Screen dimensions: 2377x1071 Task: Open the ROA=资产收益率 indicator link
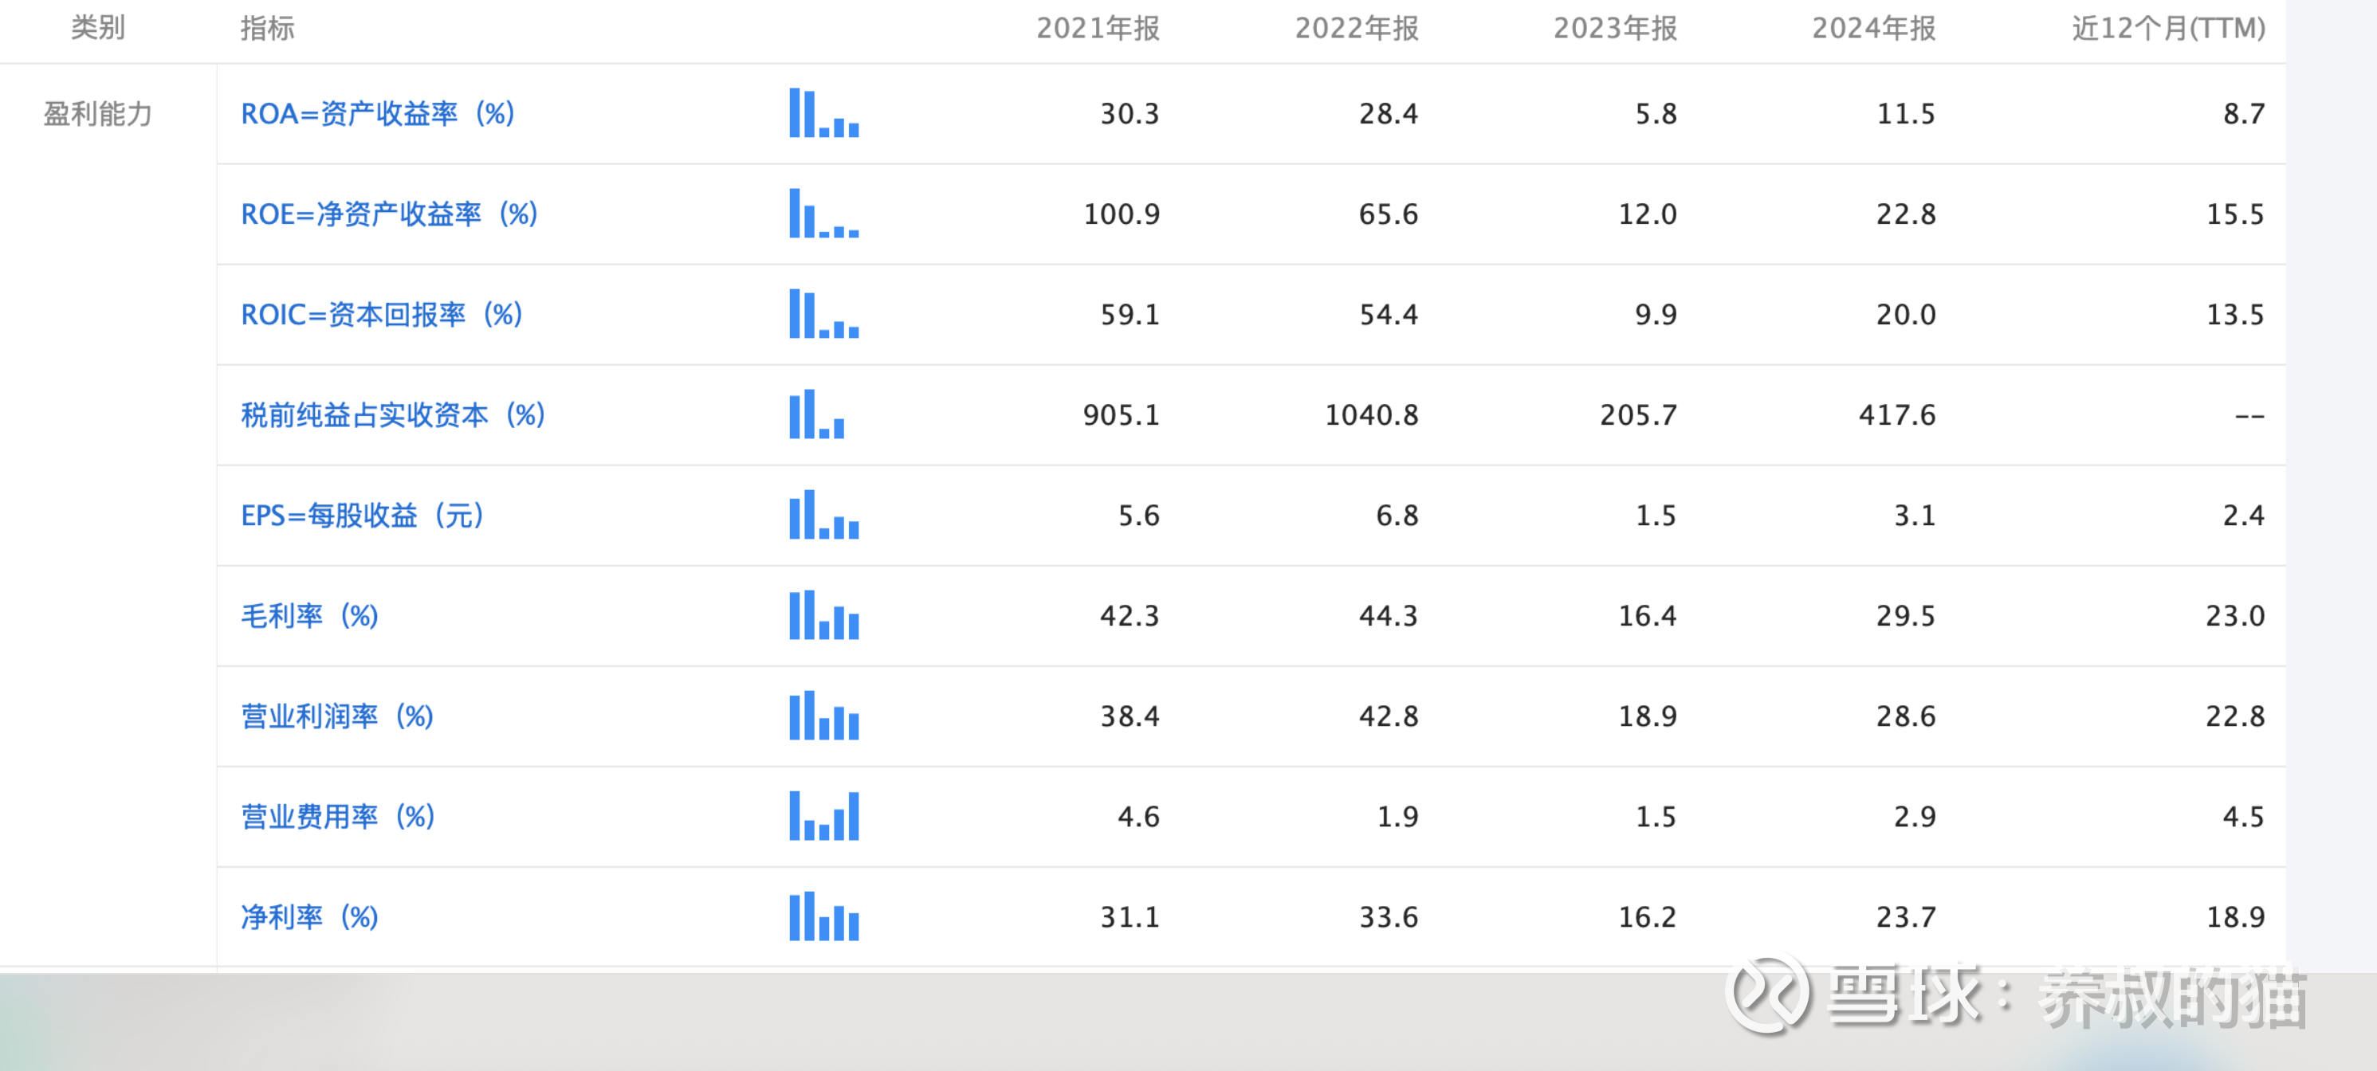pos(377,113)
